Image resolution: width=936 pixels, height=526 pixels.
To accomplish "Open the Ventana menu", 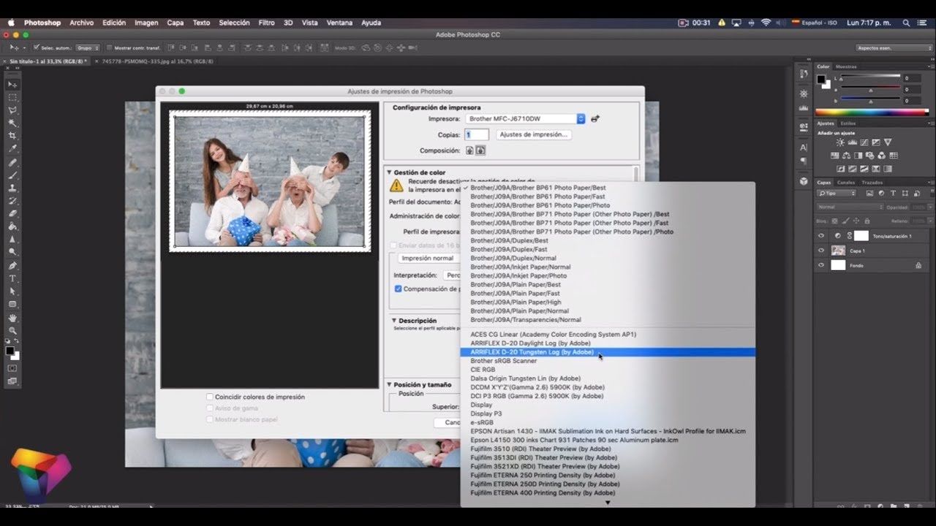I will pyautogui.click(x=339, y=23).
